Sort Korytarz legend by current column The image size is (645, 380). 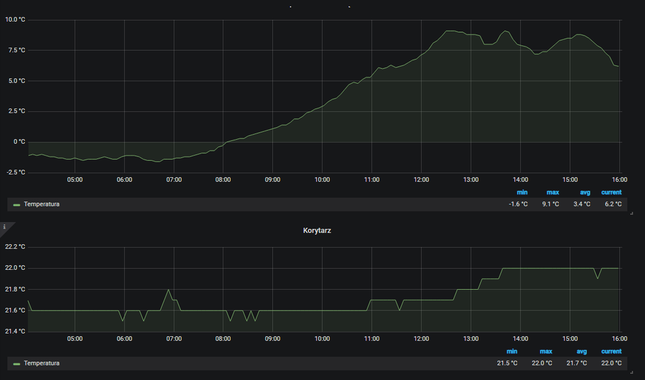coord(611,351)
